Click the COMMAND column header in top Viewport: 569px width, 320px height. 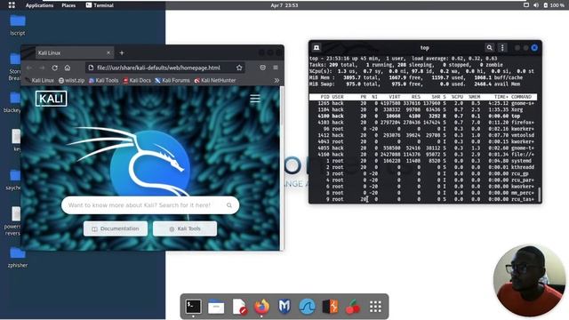point(521,97)
